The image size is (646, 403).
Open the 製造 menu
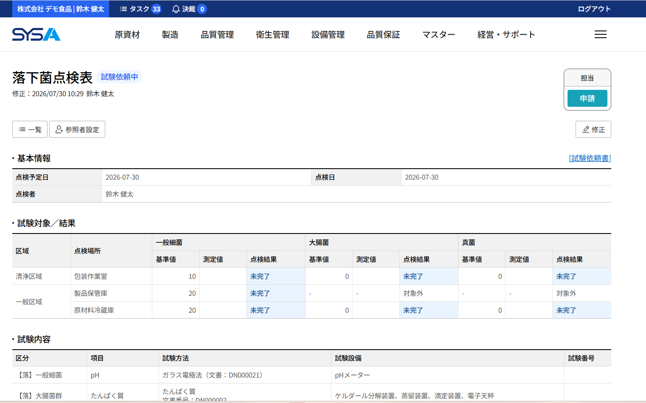[x=170, y=35]
